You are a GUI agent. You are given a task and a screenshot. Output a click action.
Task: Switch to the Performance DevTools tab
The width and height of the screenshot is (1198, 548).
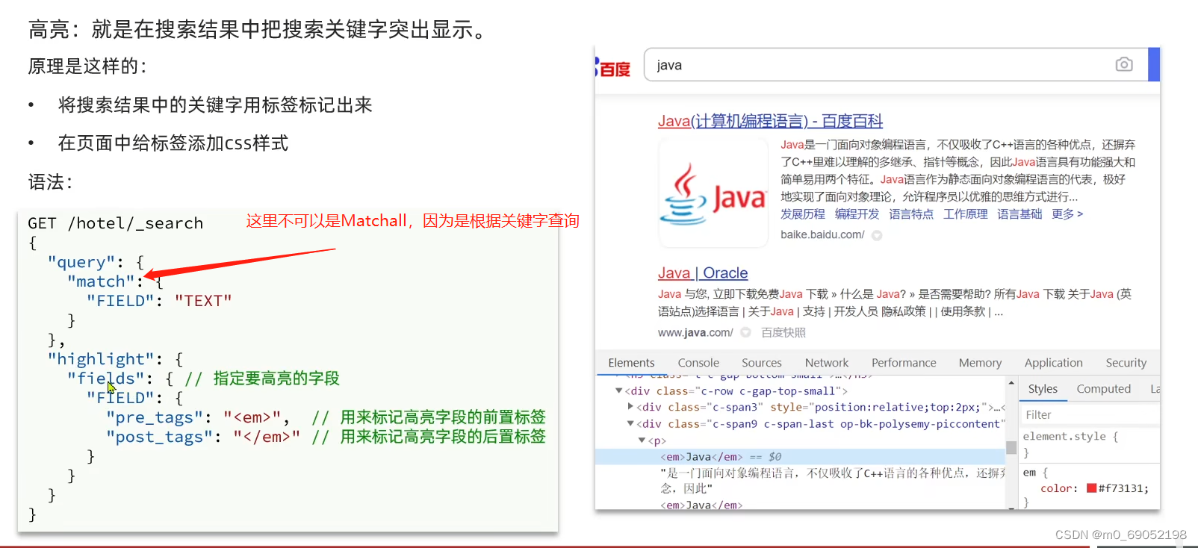[904, 363]
